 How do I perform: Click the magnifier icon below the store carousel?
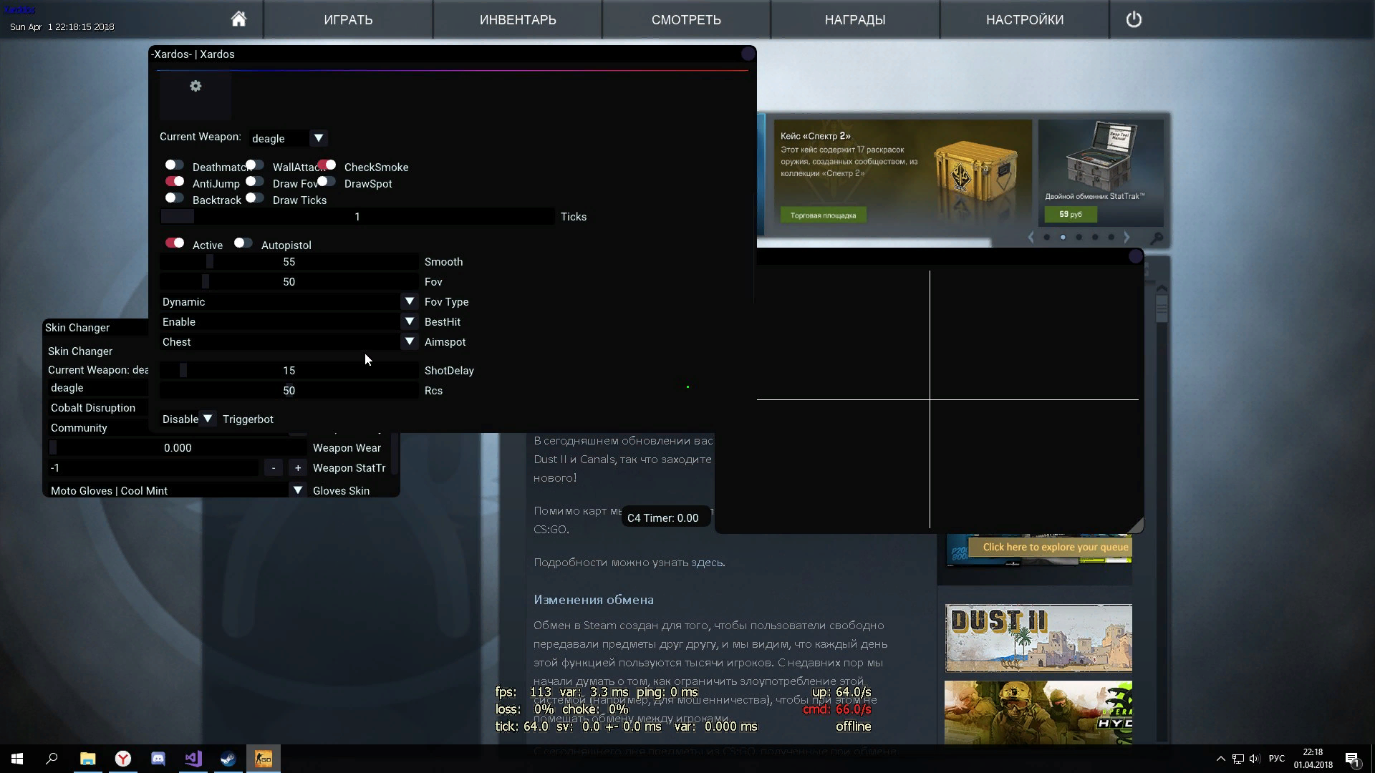(x=1157, y=238)
